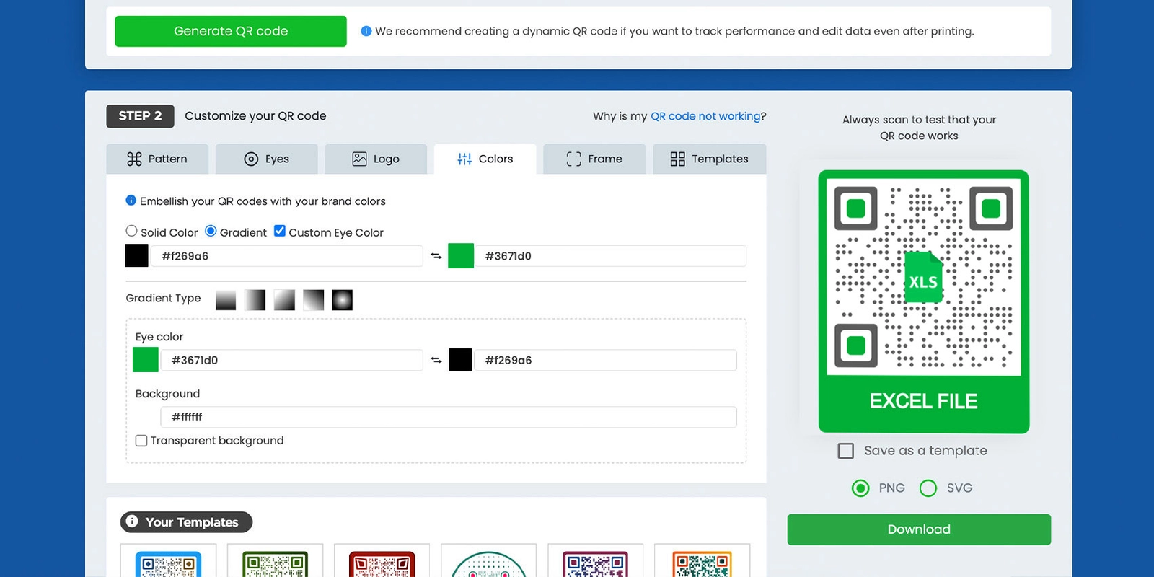The image size is (1154, 577).
Task: Swap the eye colors with the swap icon
Action: (x=436, y=360)
